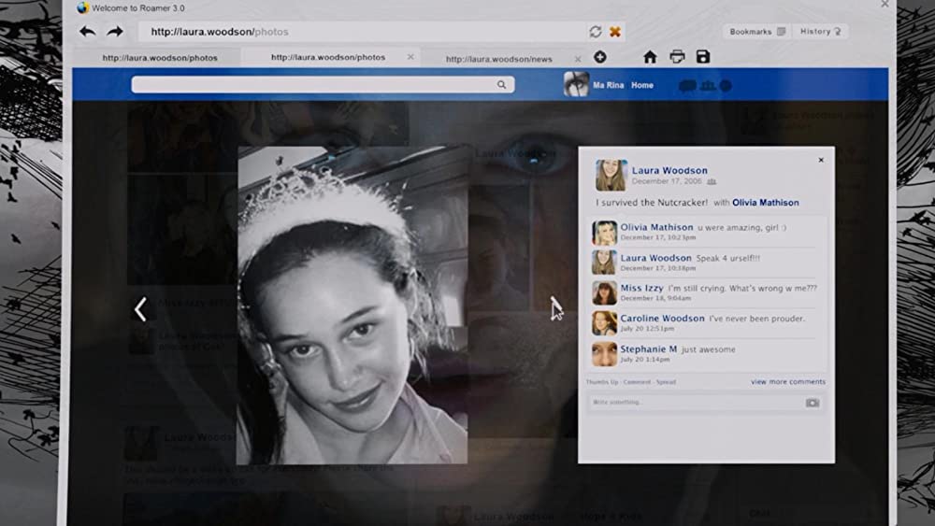Click the browser home icon in the toolbar

(x=650, y=57)
